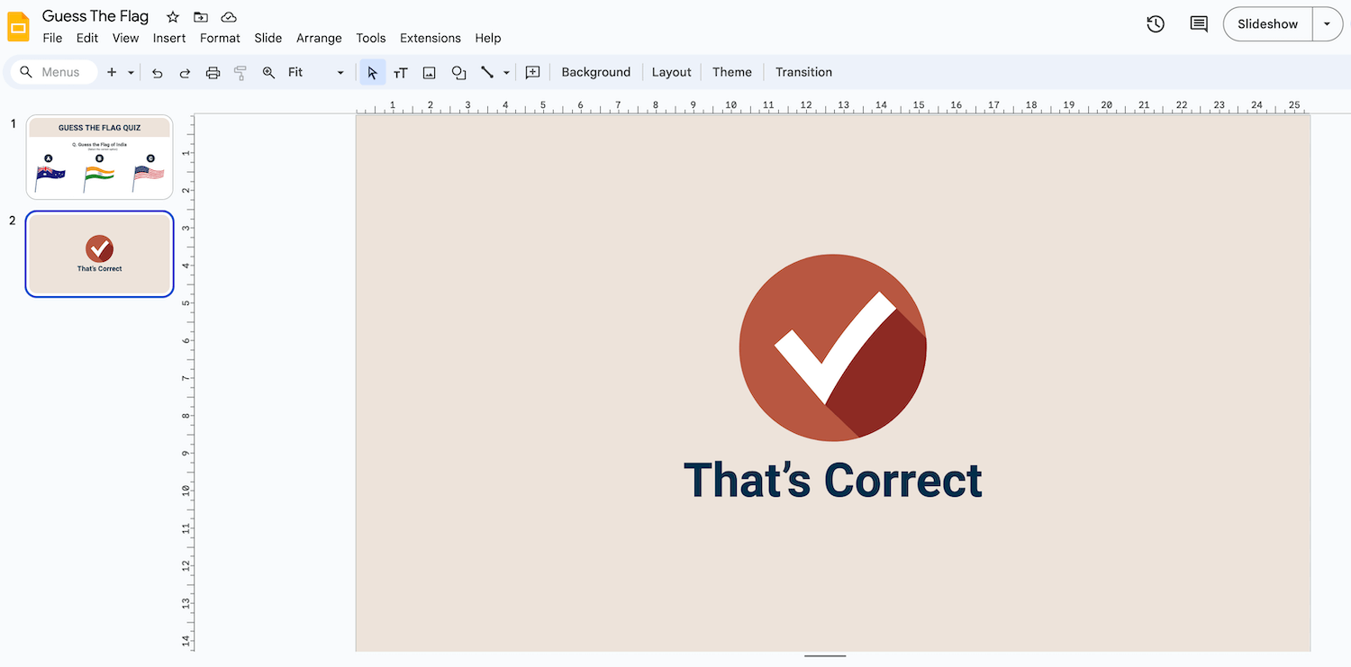Image resolution: width=1351 pixels, height=667 pixels.
Task: Select slide 1 flag quiz thumbnail
Action: [99, 157]
